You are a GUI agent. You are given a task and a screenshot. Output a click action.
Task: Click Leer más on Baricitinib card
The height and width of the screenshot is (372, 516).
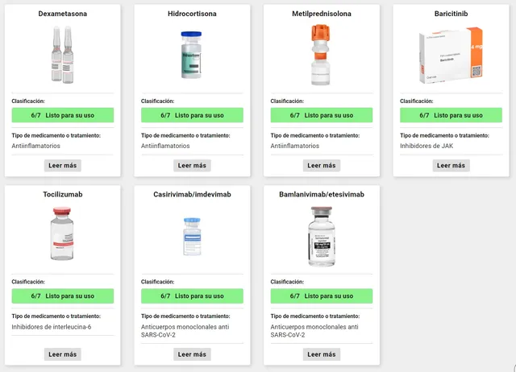(x=451, y=165)
